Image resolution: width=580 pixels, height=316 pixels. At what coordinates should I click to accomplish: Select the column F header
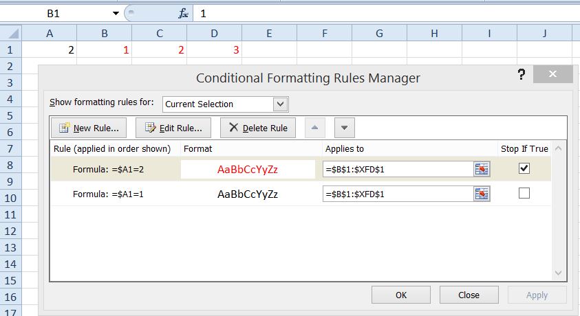click(x=324, y=33)
